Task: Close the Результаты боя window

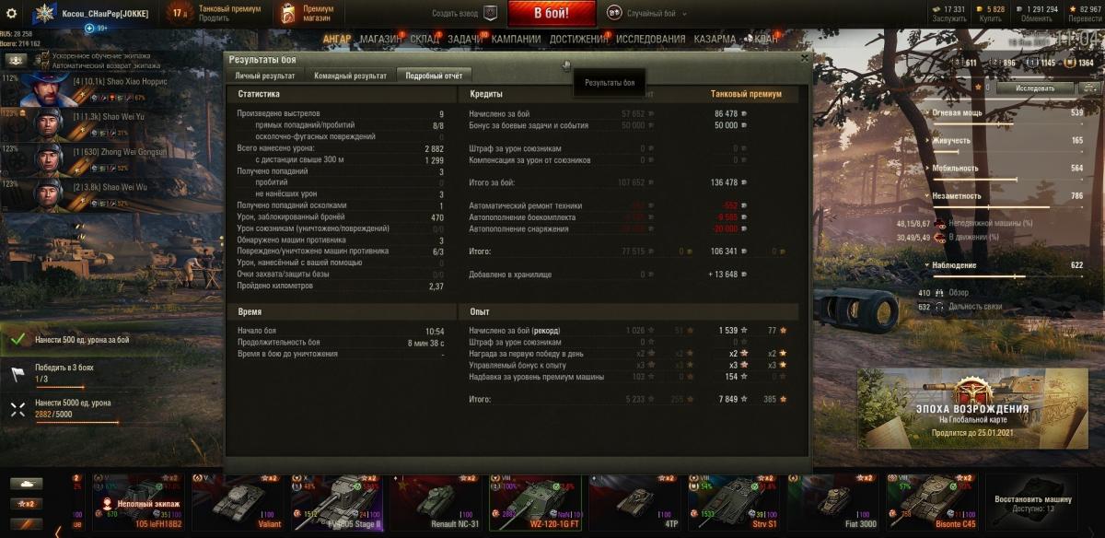Action: (x=804, y=58)
